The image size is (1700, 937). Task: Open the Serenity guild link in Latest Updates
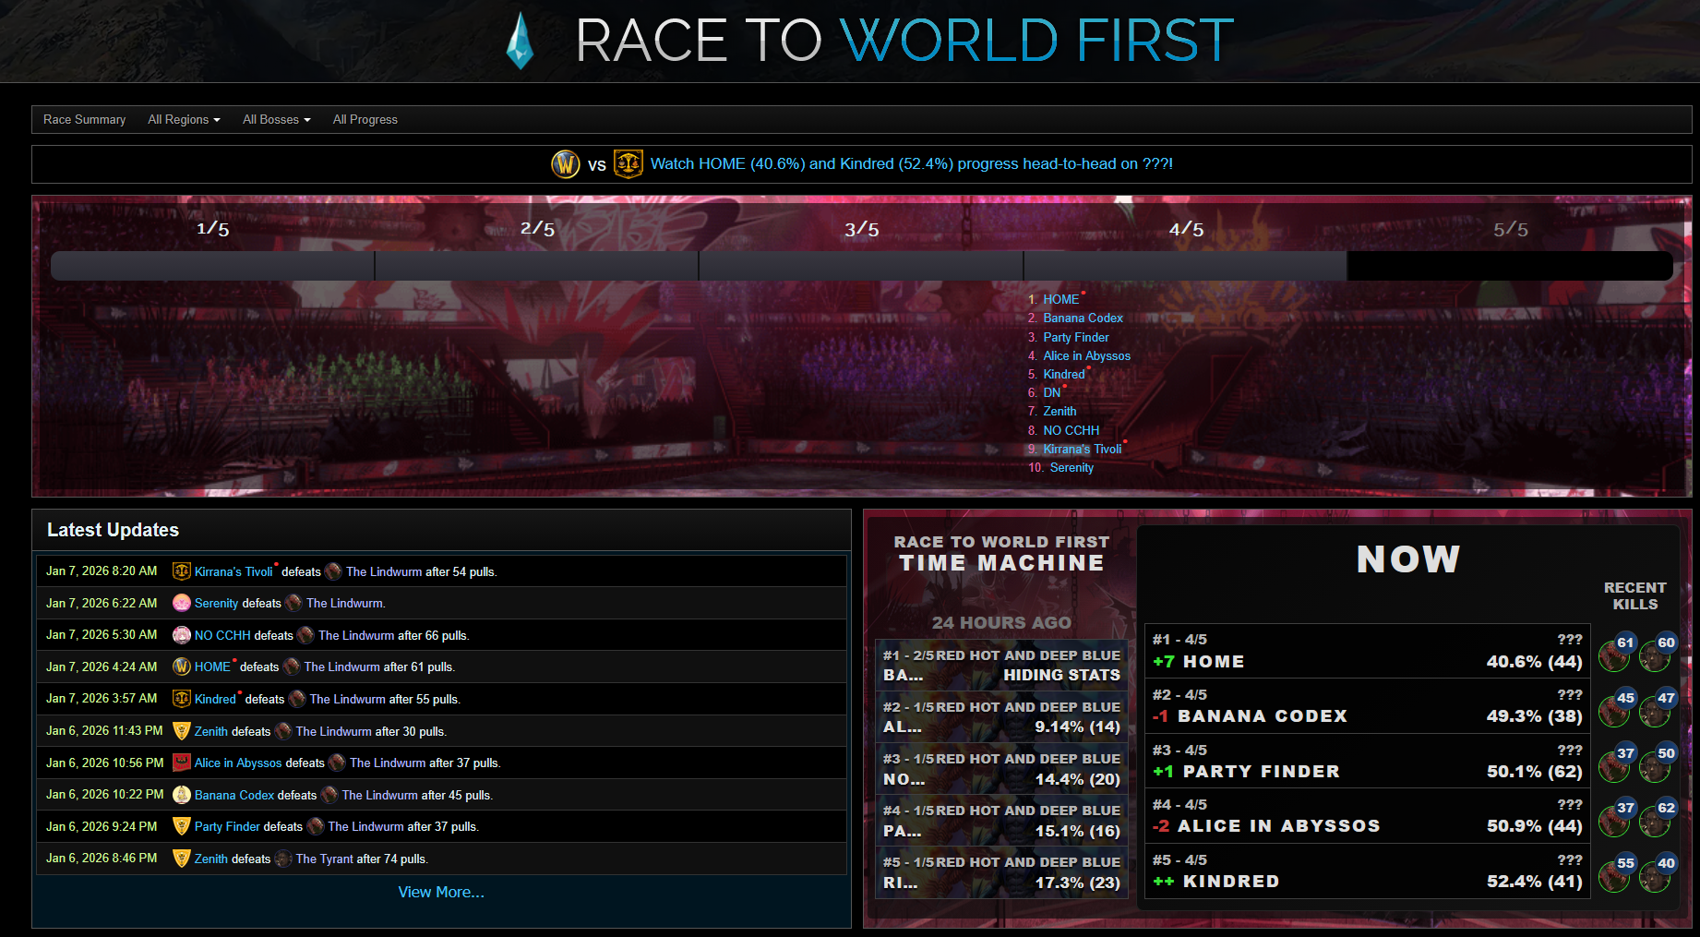tap(216, 604)
